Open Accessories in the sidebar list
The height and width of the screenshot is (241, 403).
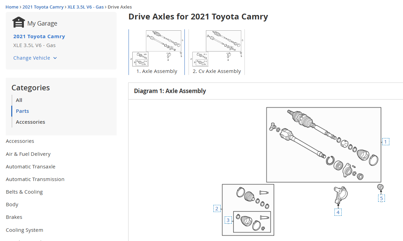tap(20, 141)
